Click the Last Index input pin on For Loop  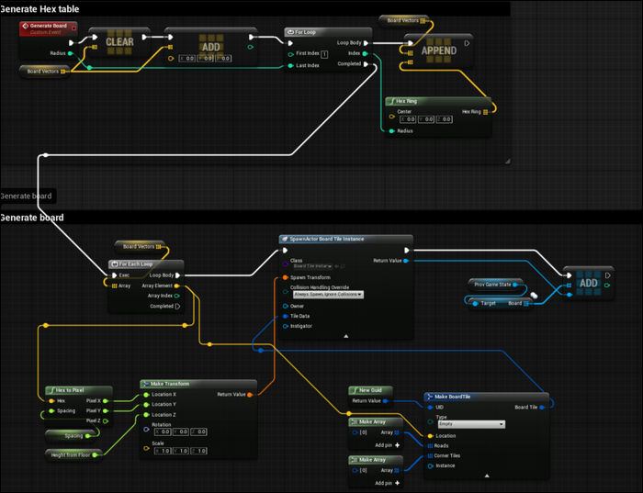pyautogui.click(x=291, y=65)
